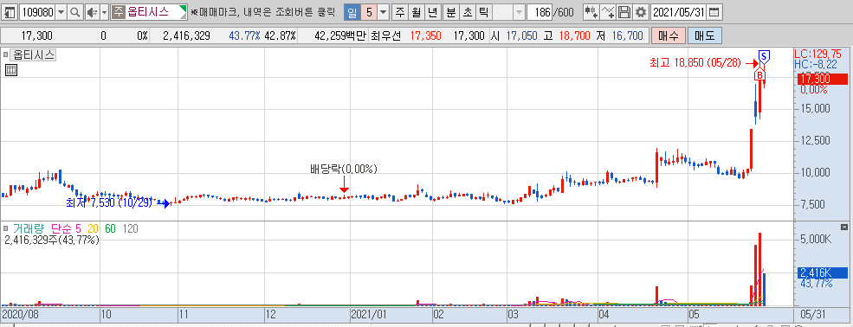Image resolution: width=853 pixels, height=327 pixels.
Task: Toggle the 옵티시스 price series marker box
Action: click(x=6, y=54)
